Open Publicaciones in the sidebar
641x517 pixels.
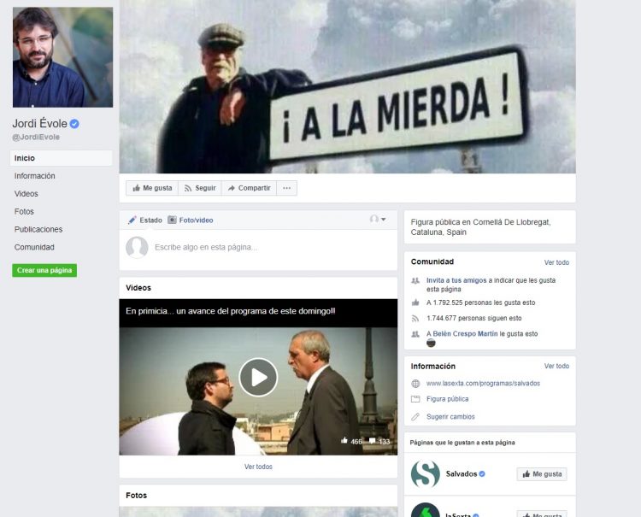pos(38,229)
